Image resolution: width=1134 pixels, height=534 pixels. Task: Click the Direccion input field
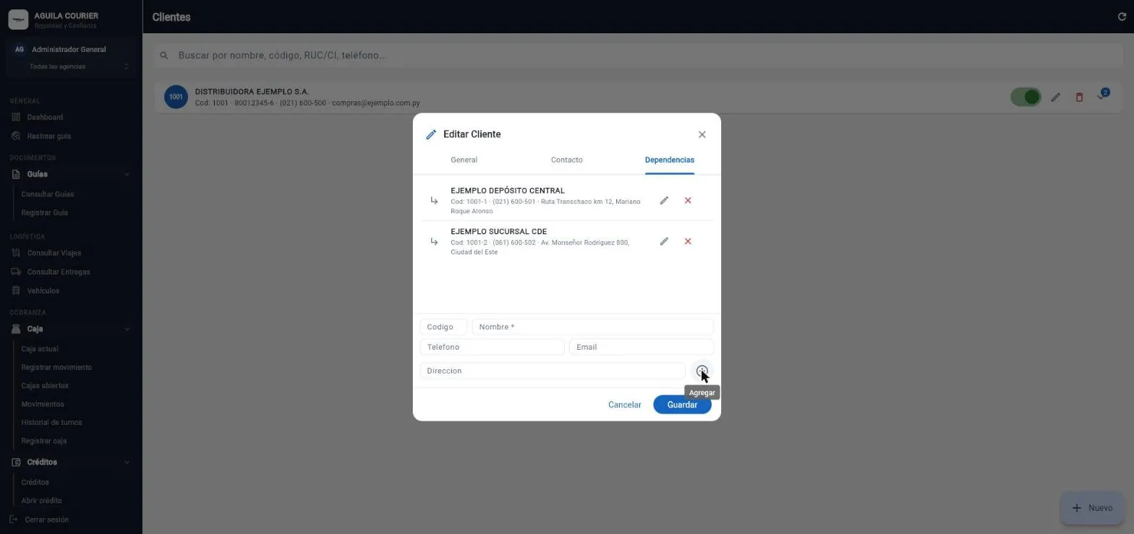pyautogui.click(x=553, y=371)
